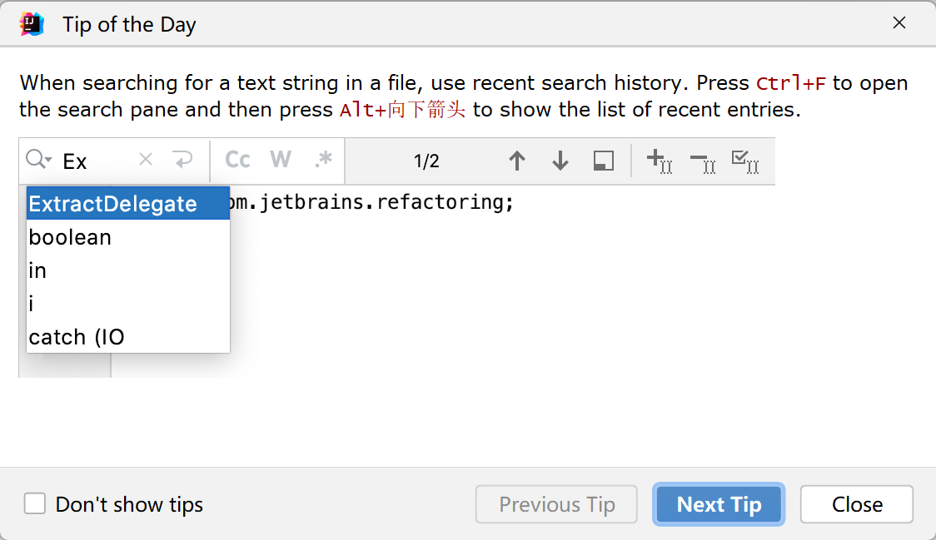Toggle the Words (W) search option
This screenshot has height=540, width=936.
(281, 160)
